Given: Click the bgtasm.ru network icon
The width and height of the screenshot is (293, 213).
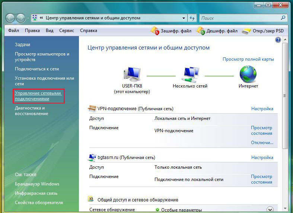Looking at the screenshot, I should 92,158.
